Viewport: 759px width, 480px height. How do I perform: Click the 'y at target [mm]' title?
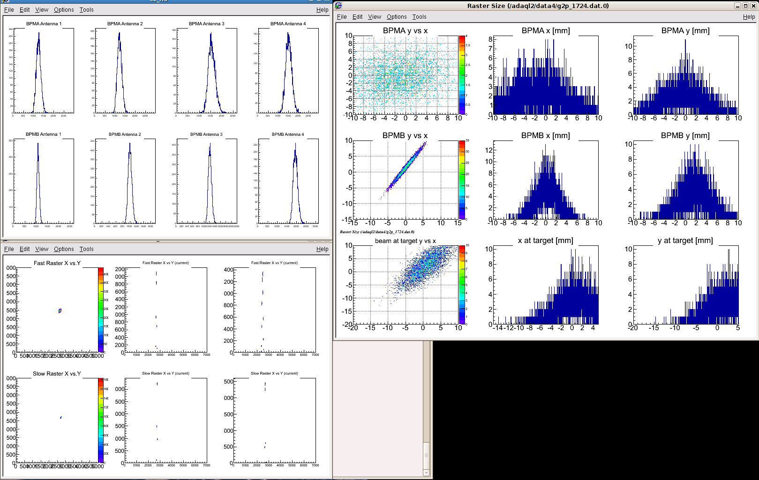tap(685, 240)
